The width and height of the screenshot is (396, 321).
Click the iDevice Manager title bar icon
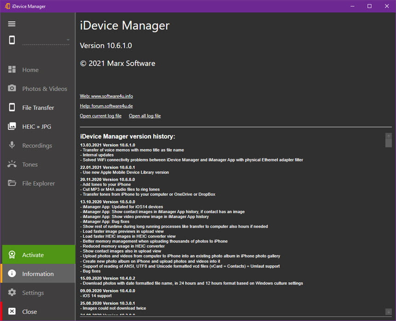tap(7, 6)
